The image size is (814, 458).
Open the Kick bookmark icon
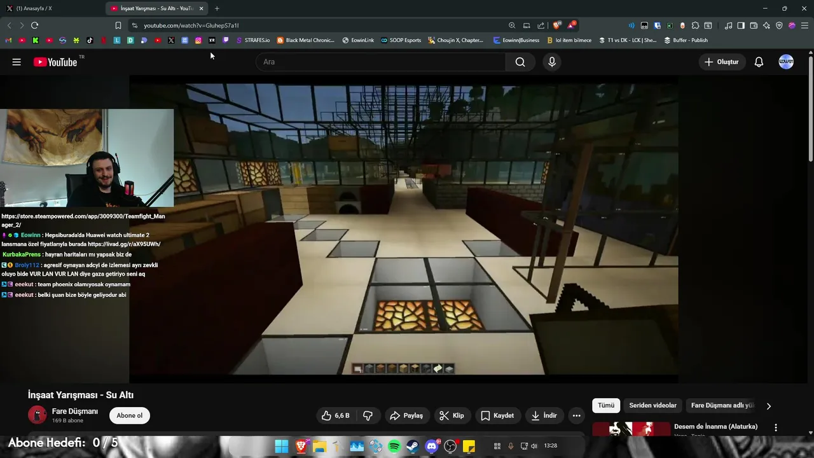(36, 40)
